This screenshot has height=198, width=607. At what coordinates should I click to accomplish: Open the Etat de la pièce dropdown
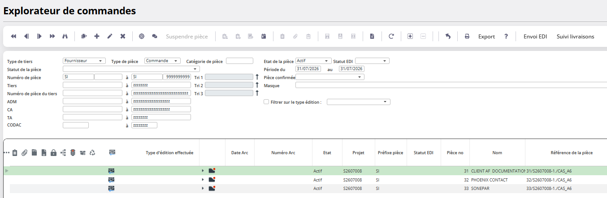[x=313, y=61]
